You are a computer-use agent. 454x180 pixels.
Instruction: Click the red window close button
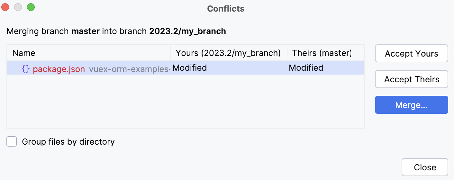5,7
